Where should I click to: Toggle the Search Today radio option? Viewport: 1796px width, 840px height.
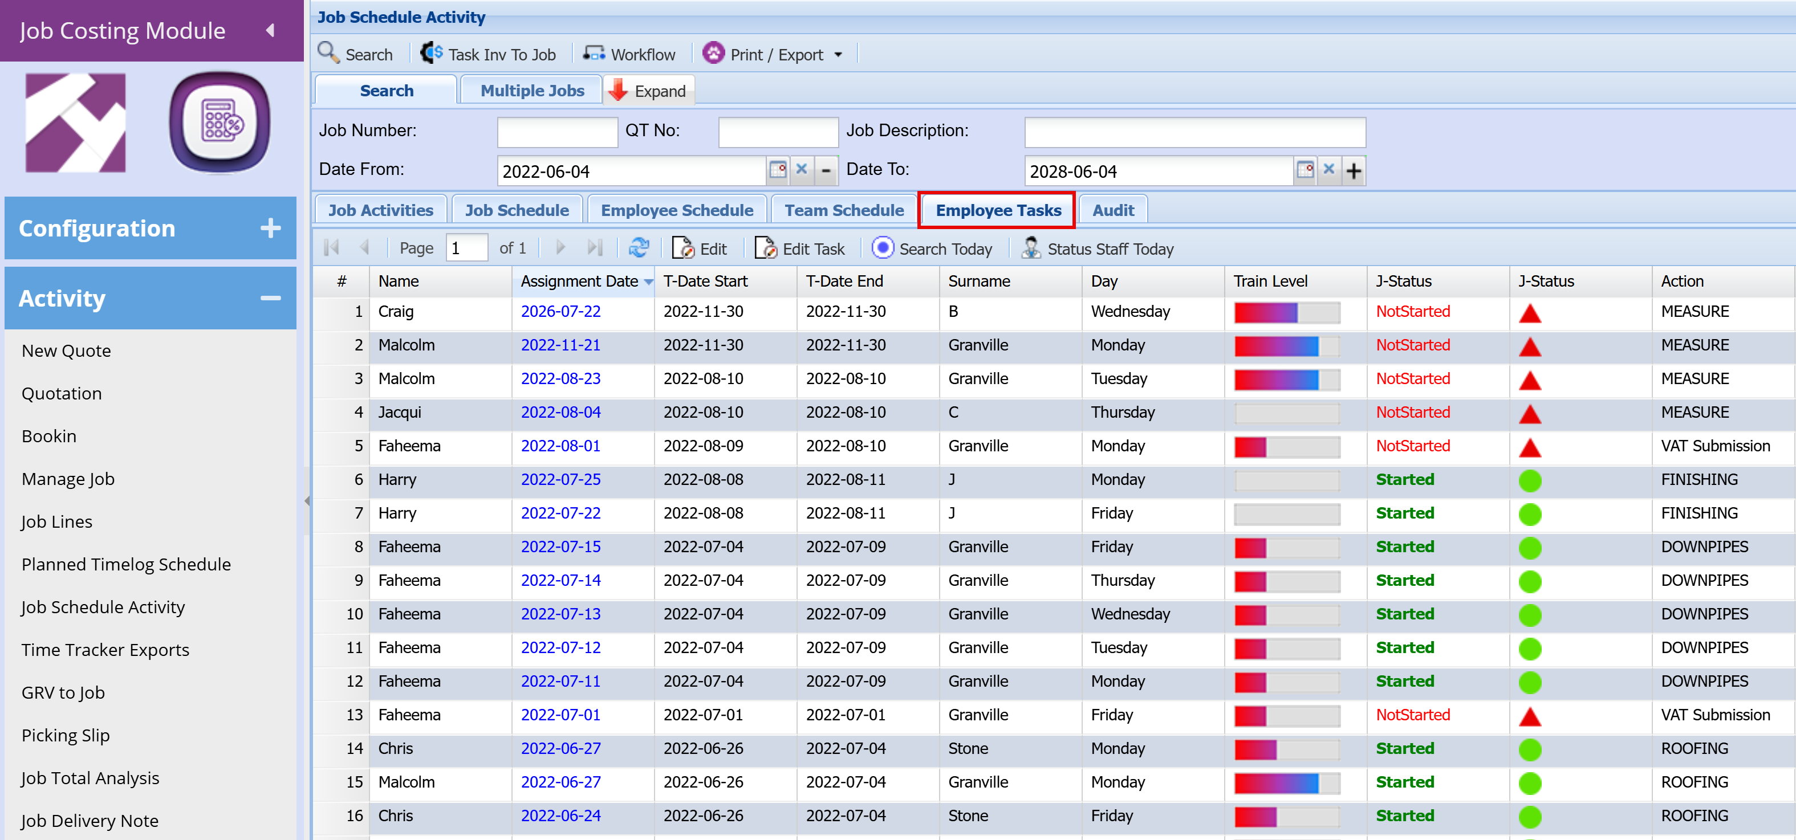(x=883, y=248)
